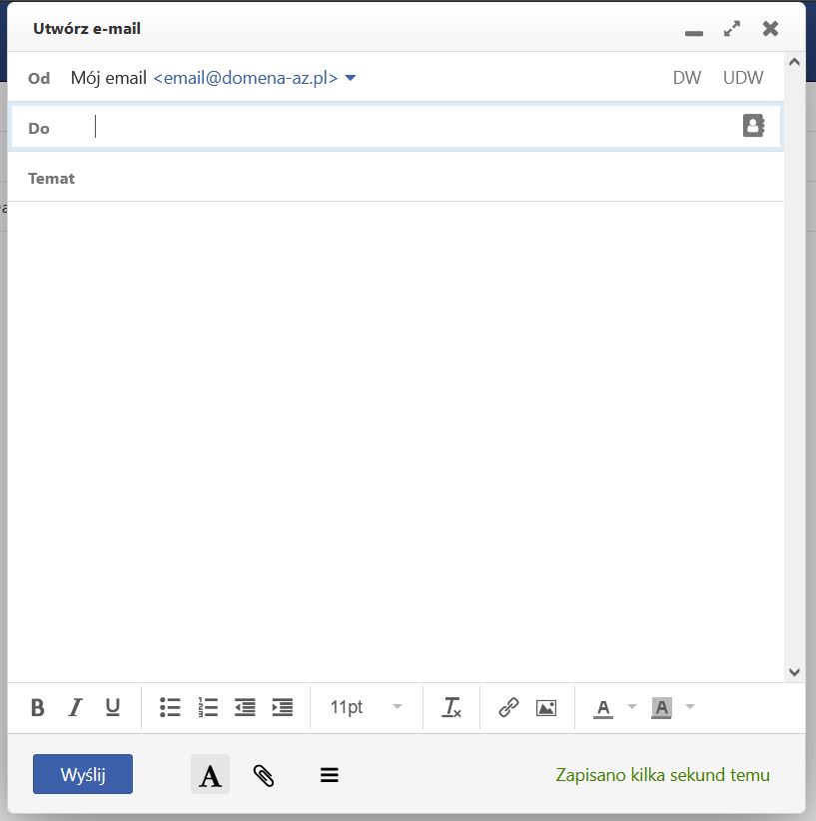
Task: Select the sender email@domena-az.pl address
Action: (246, 78)
